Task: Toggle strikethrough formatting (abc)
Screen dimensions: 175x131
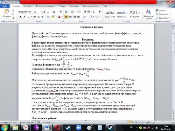Action: tap(35, 17)
